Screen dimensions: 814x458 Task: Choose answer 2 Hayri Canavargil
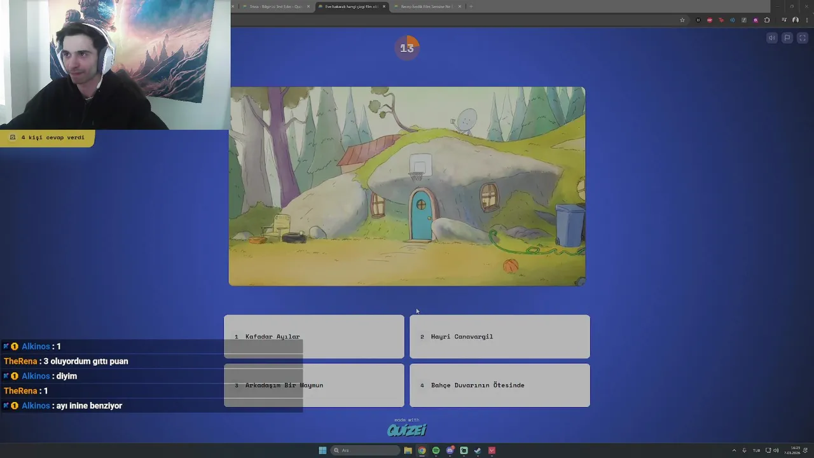[x=500, y=337]
